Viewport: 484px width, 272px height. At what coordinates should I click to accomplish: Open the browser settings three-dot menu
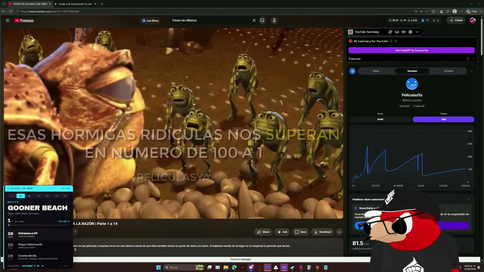pos(461,11)
